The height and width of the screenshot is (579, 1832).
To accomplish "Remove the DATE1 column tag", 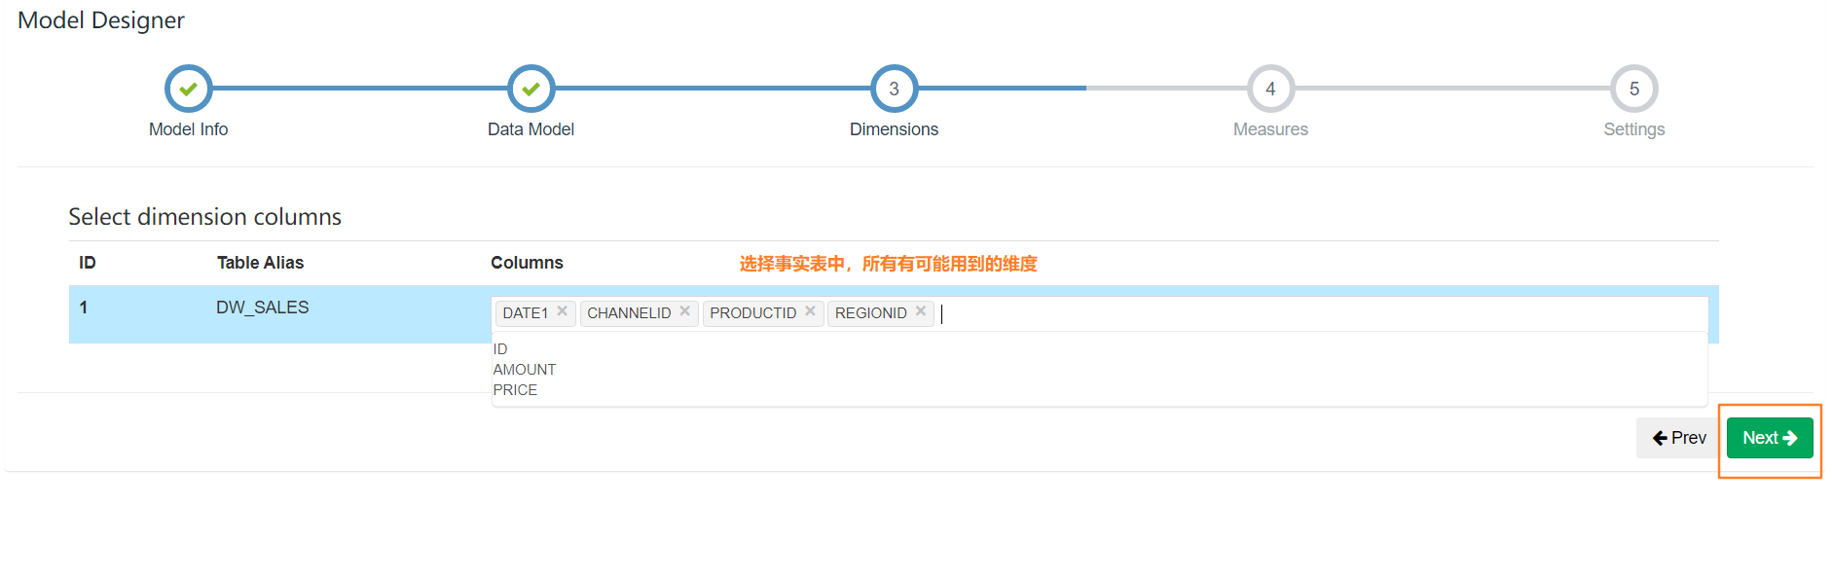I will 562,311.
